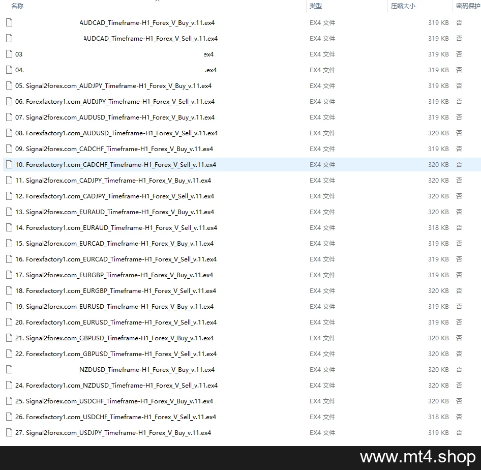Select 24. Forexfactory1.com_NZDUSD Sell file name

coord(116,386)
